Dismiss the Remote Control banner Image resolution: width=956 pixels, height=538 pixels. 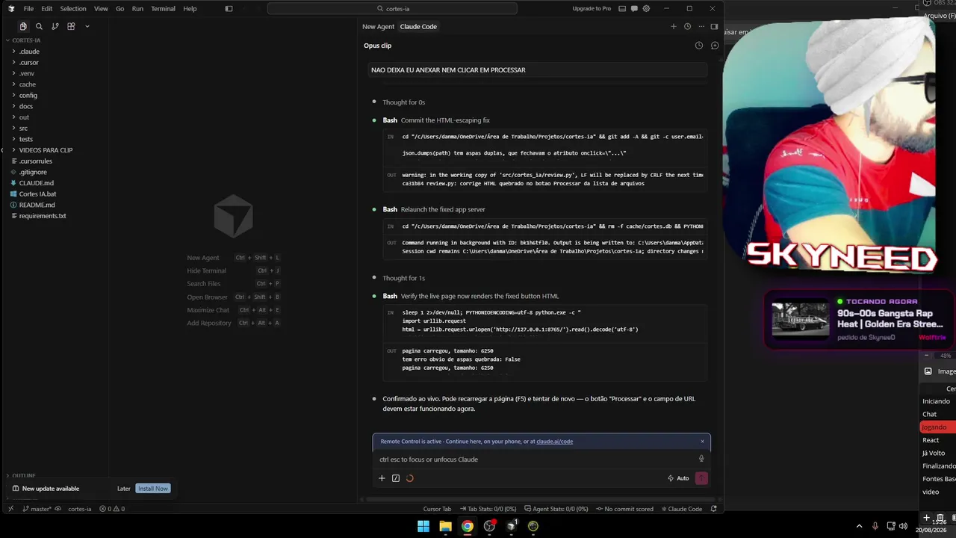[x=702, y=442]
